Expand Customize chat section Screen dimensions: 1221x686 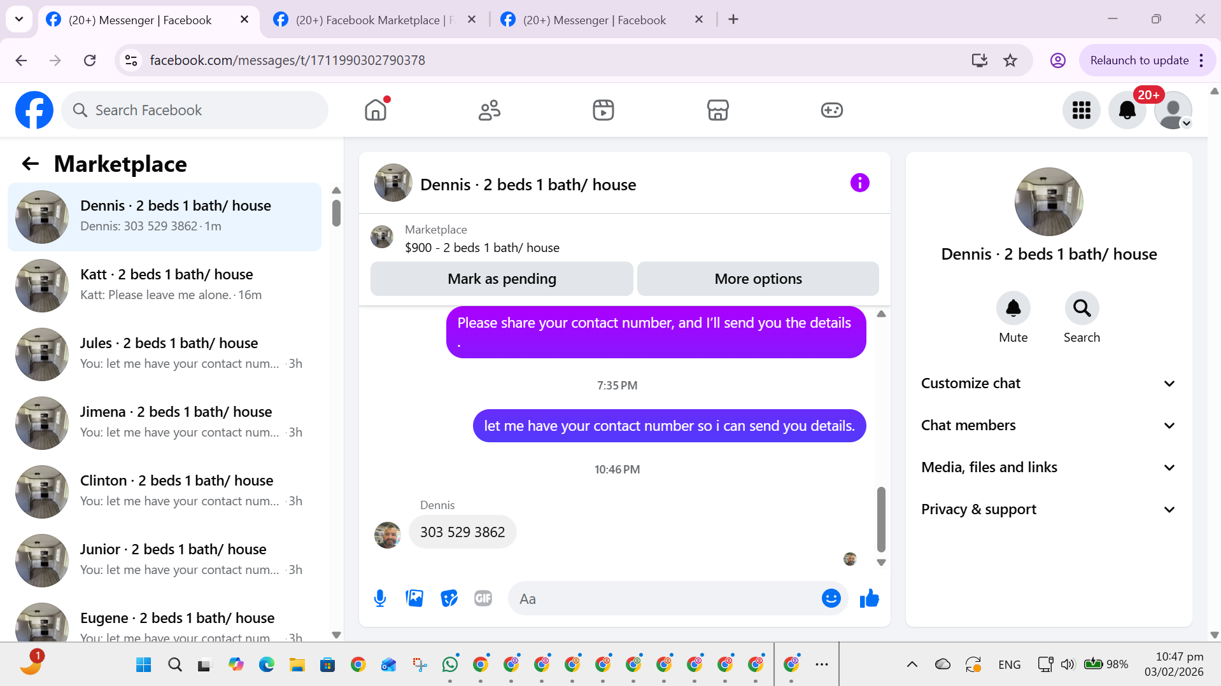1048,384
